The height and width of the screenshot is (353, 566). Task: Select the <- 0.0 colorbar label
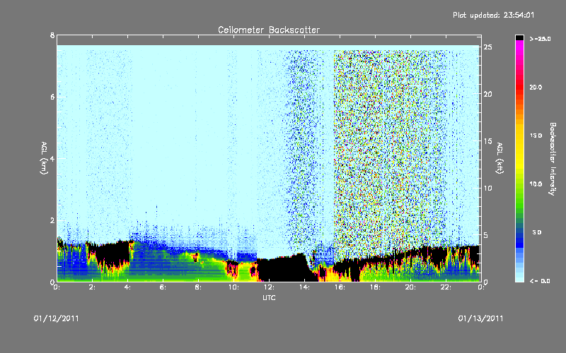(x=540, y=281)
